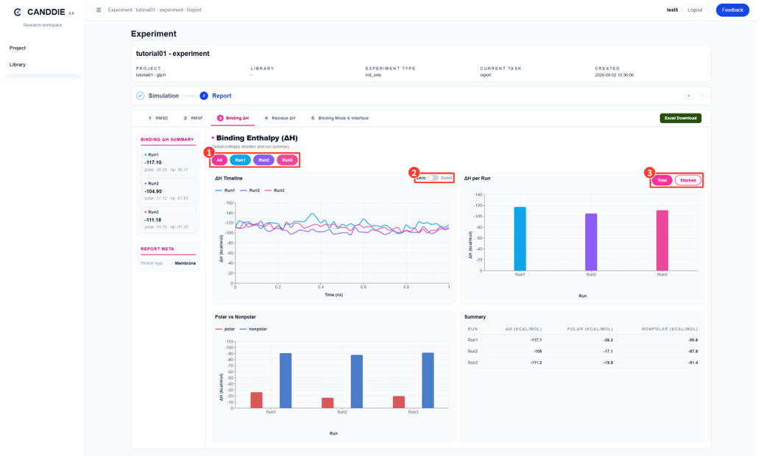761x456 pixels.
Task: Click the -117.1 value in Summary table
Action: click(536, 340)
